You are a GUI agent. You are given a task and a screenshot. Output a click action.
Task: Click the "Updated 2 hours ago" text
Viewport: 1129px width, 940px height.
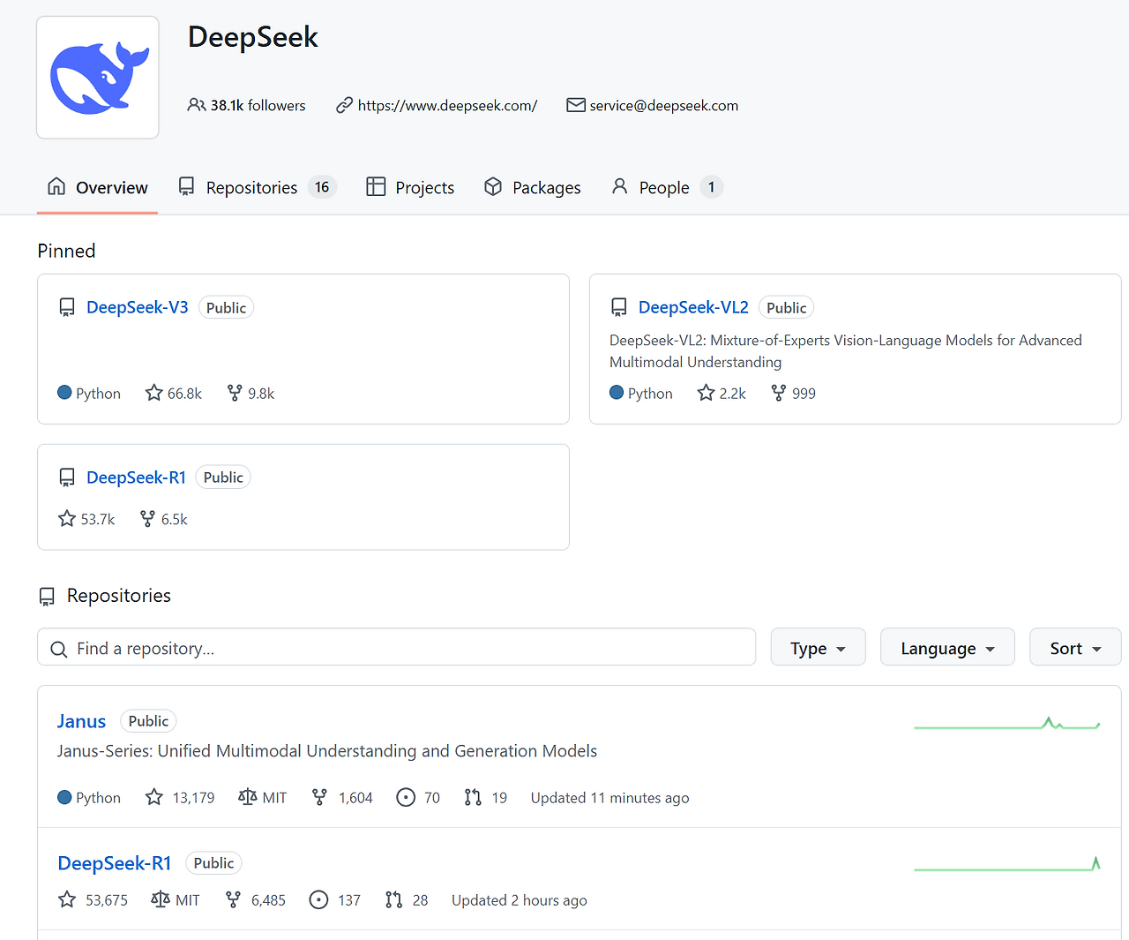520,900
